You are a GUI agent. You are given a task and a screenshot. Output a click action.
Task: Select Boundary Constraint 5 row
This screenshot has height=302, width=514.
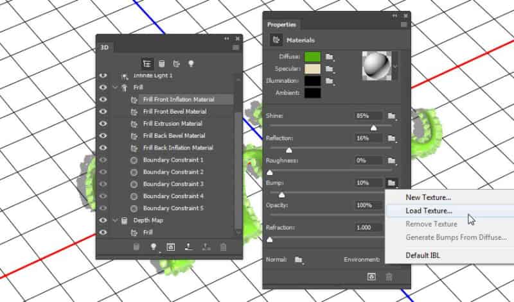[x=173, y=208]
